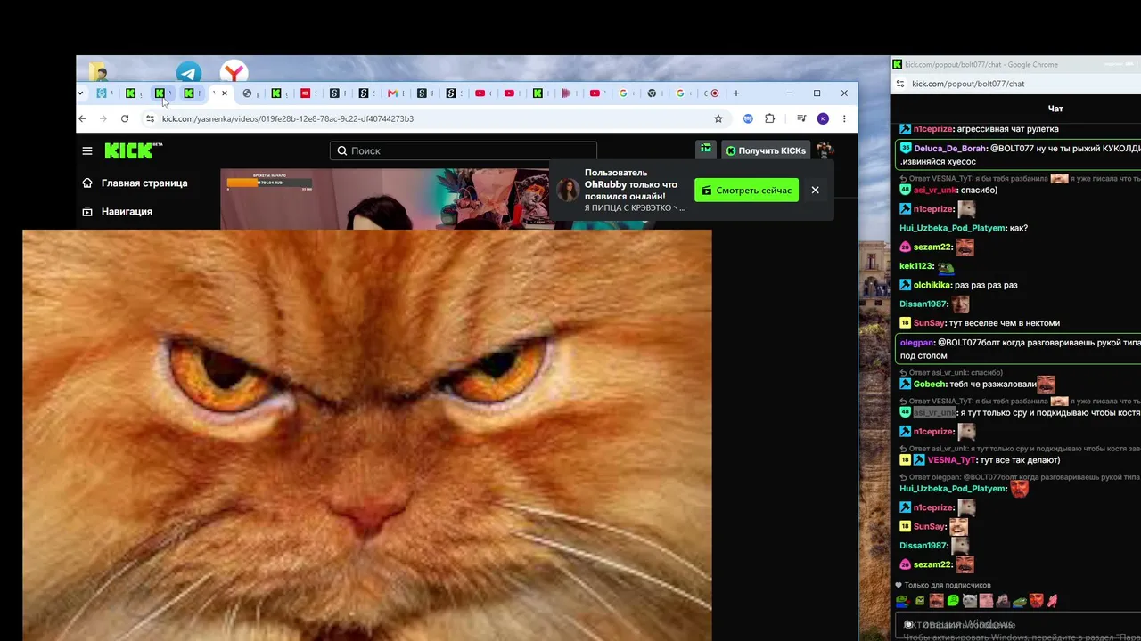
Task: Open Навигация in the Kick sidebar
Action: (117, 211)
